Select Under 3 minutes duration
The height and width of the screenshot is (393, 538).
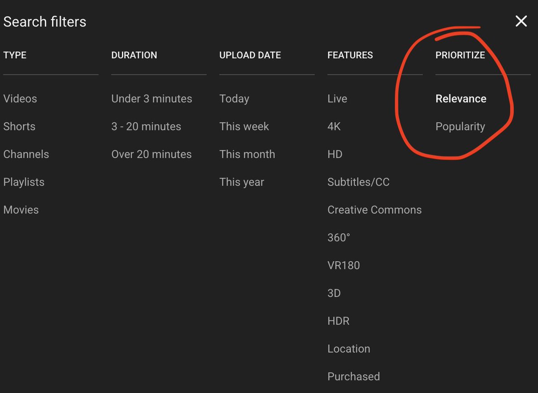(152, 99)
